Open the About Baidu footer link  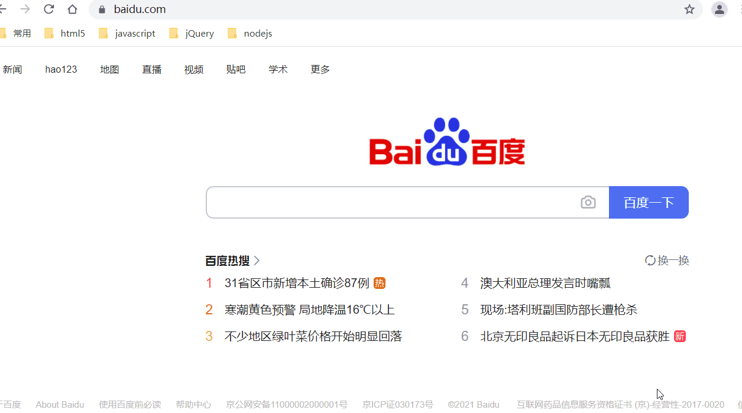point(60,405)
